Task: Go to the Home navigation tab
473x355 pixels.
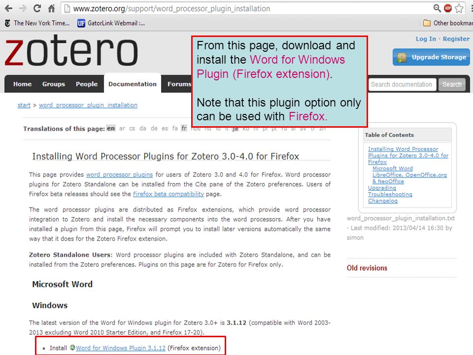Action: point(22,84)
